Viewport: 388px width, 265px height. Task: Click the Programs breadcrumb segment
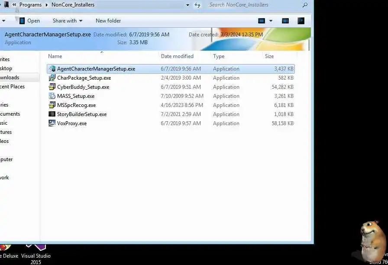pyautogui.click(x=30, y=5)
